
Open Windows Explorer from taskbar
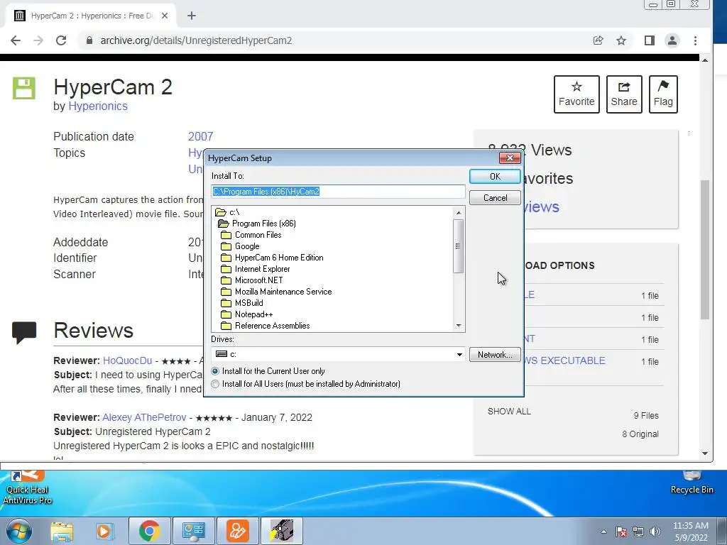[x=62, y=531]
